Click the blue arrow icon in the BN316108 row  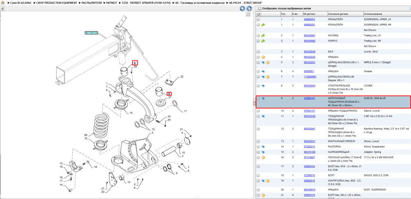(263, 152)
